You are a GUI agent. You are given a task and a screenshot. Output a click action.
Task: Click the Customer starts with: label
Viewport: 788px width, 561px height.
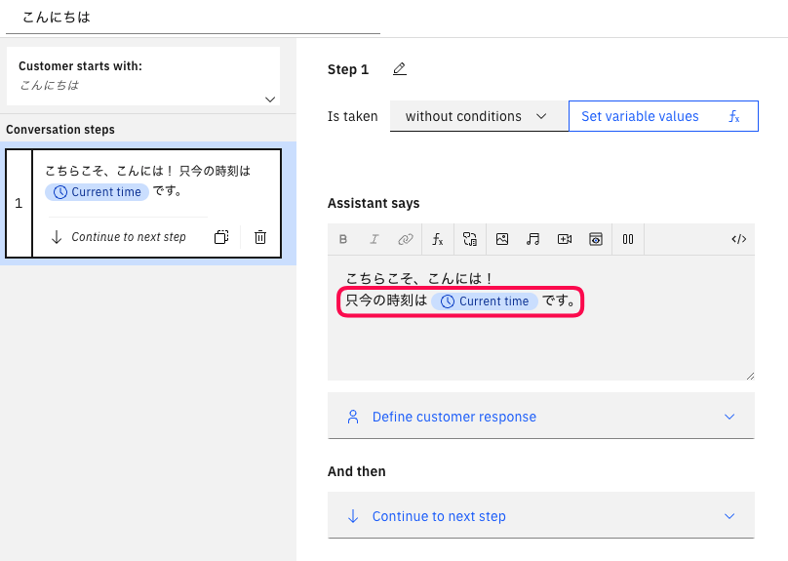[80, 65]
